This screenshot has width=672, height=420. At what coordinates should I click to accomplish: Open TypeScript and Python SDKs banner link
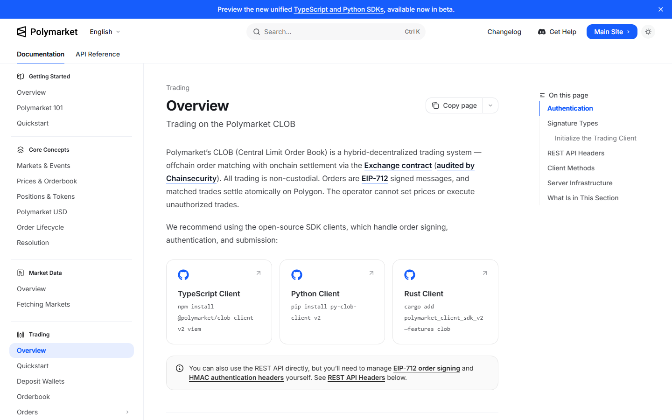(339, 9)
